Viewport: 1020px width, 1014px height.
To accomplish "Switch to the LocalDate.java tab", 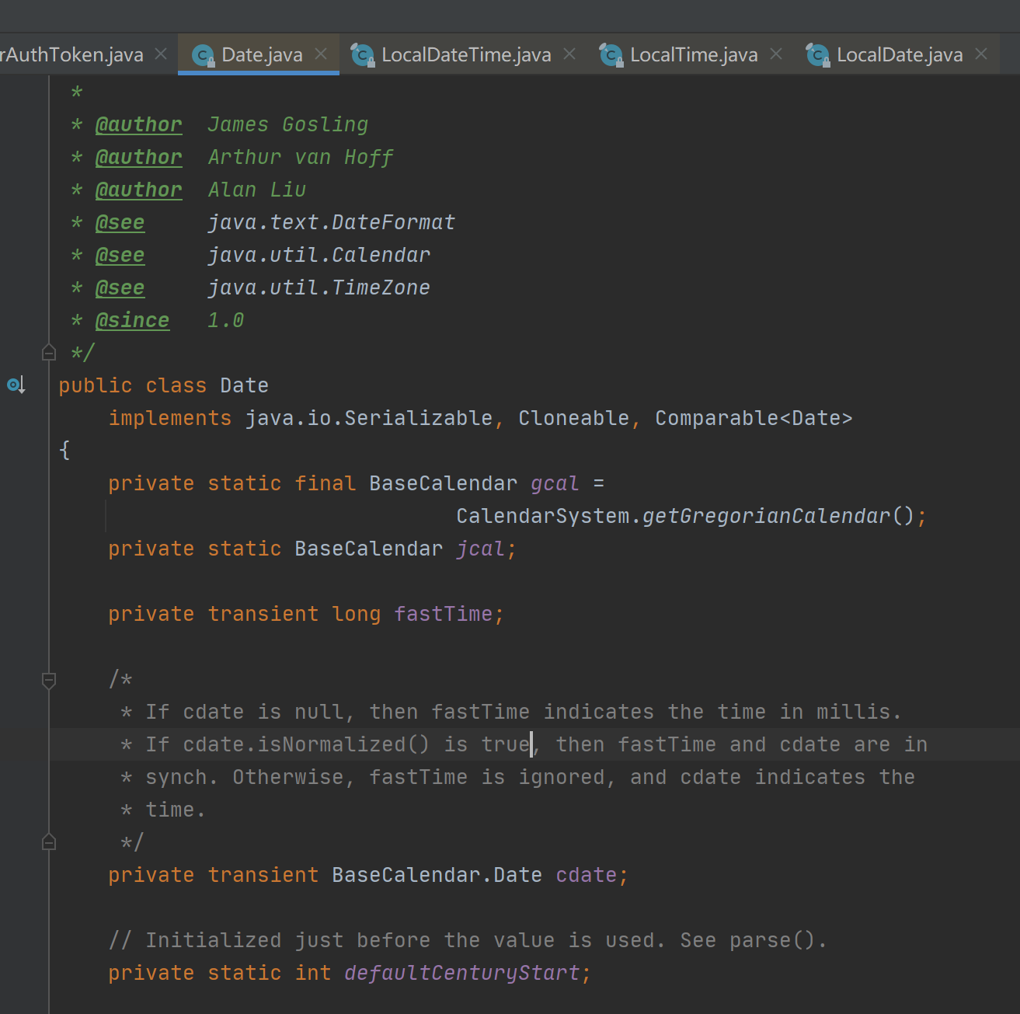I will tap(900, 54).
